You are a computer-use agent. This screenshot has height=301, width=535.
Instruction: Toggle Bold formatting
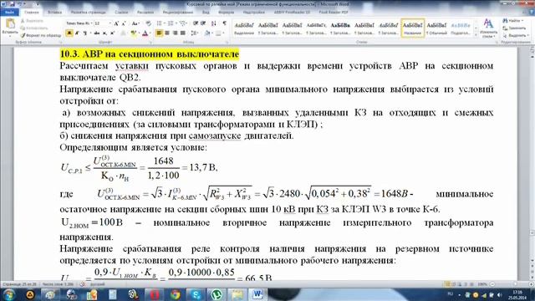[69, 33]
